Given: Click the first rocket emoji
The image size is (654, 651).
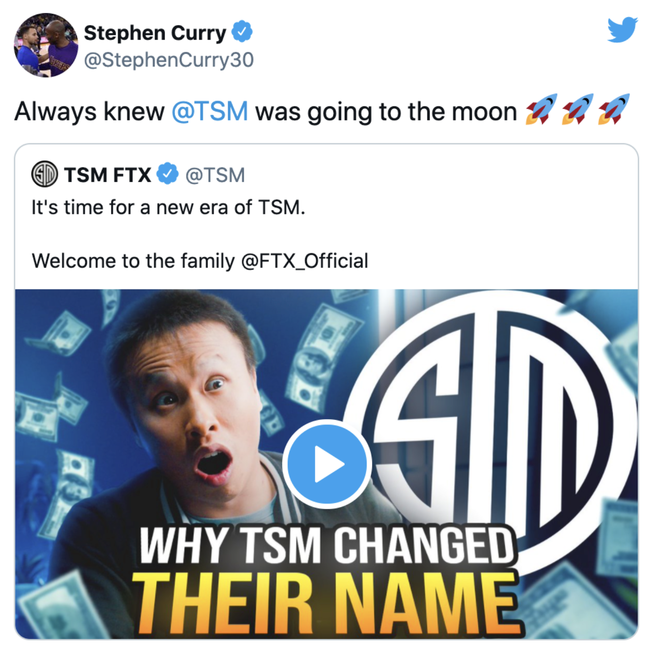Looking at the screenshot, I should 541,110.
